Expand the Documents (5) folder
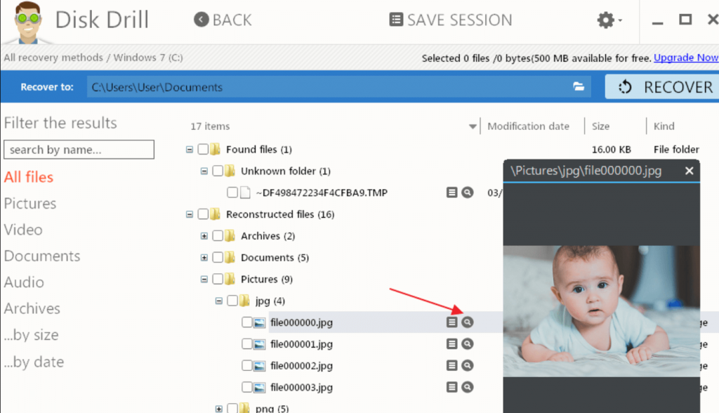The image size is (719, 413). click(204, 258)
